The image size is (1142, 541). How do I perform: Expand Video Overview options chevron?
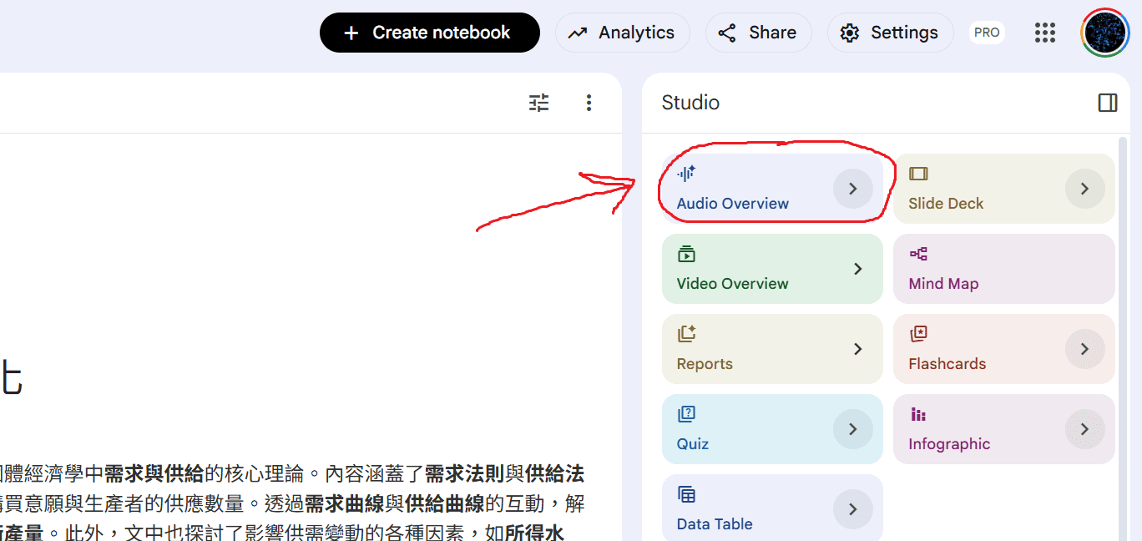click(x=857, y=269)
